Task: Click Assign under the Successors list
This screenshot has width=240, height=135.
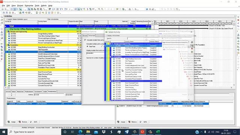Action: [x=121, y=122]
